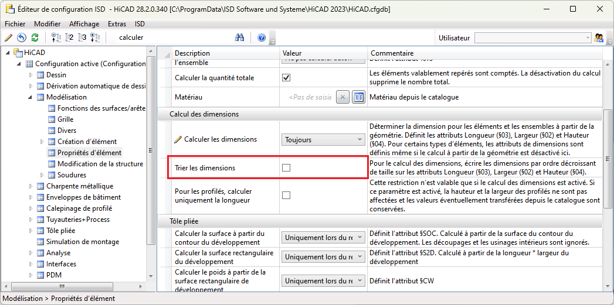Click the user management icon beside Utilisateur
614x305 pixels.
pyautogui.click(x=598, y=37)
